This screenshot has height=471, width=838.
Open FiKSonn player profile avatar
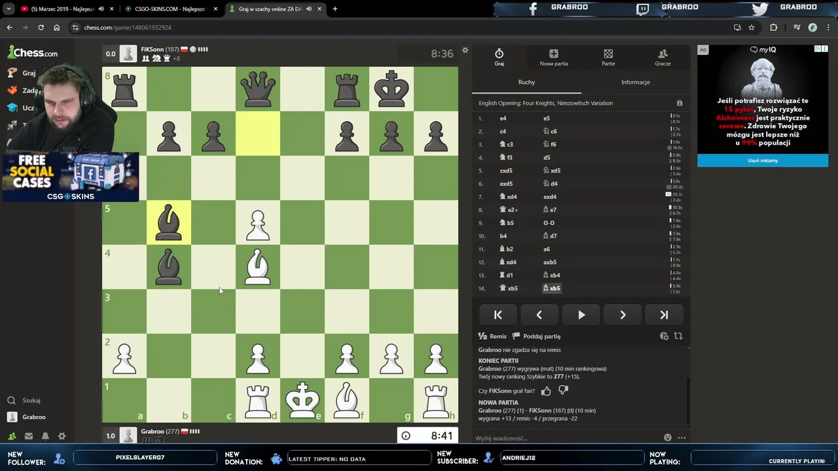click(x=128, y=53)
